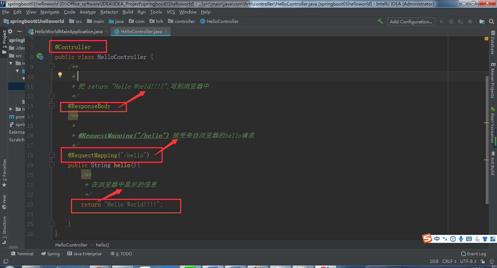This screenshot has width=497, height=268.
Task: Toggle the 2: Favorites tool window
Action: coord(4,173)
